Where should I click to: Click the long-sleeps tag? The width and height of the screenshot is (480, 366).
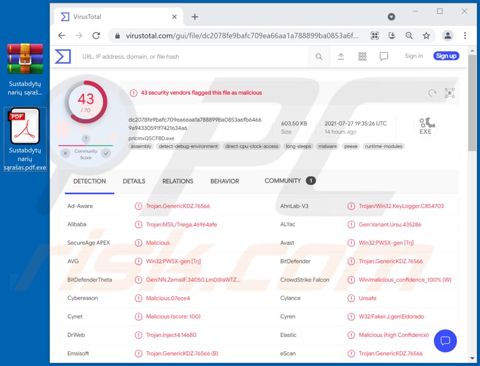(x=298, y=146)
